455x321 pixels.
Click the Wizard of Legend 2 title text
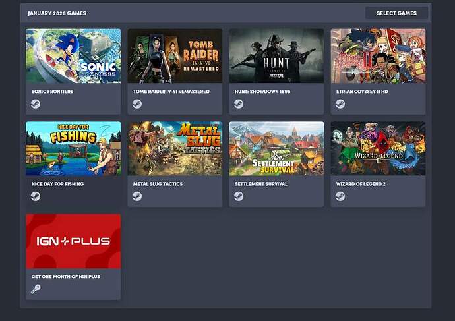361,184
